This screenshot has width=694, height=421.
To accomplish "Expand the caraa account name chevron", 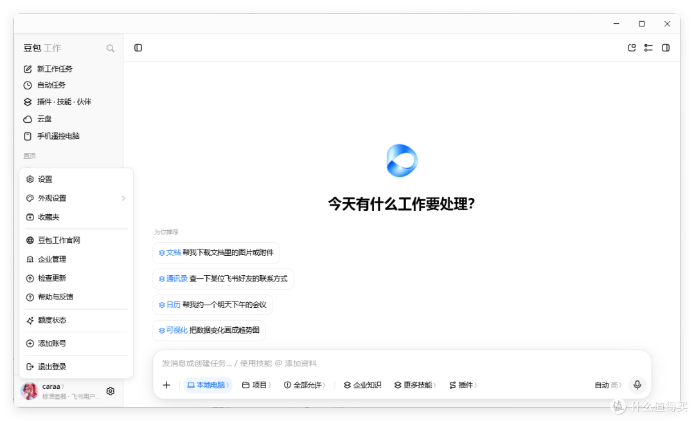I will point(63,386).
